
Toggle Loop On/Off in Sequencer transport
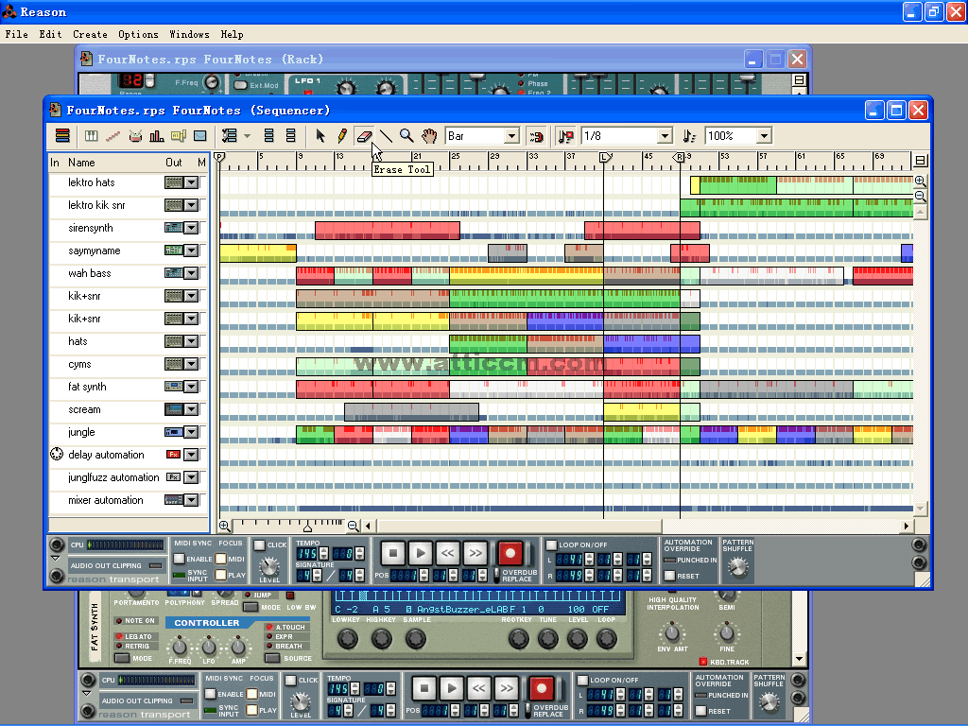(x=552, y=545)
